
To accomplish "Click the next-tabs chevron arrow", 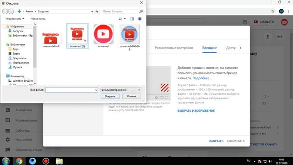I will [240, 48].
